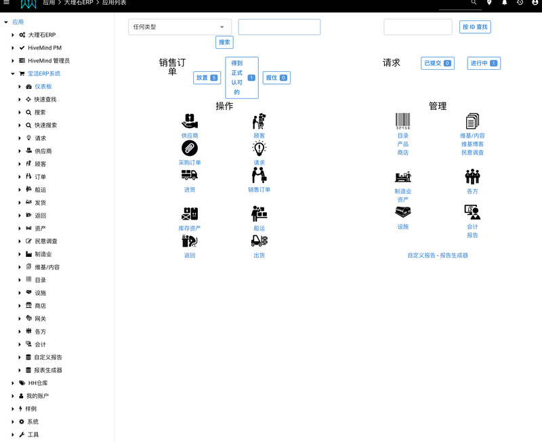Click the Facility (设施) warehouse icon
Image resolution: width=542 pixels, height=442 pixels.
tap(402, 212)
